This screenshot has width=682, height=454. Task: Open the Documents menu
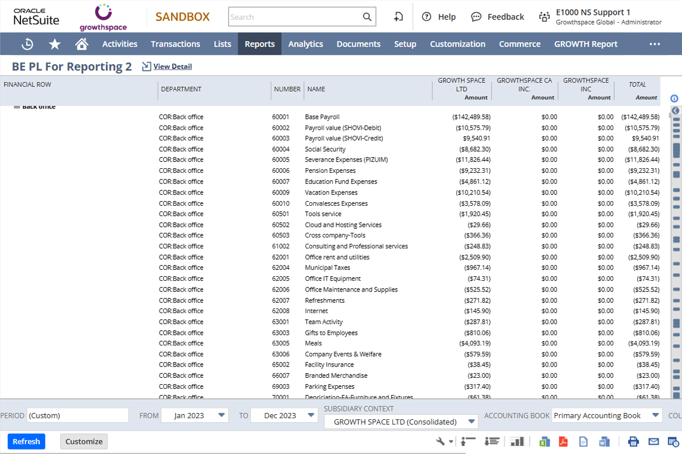359,44
